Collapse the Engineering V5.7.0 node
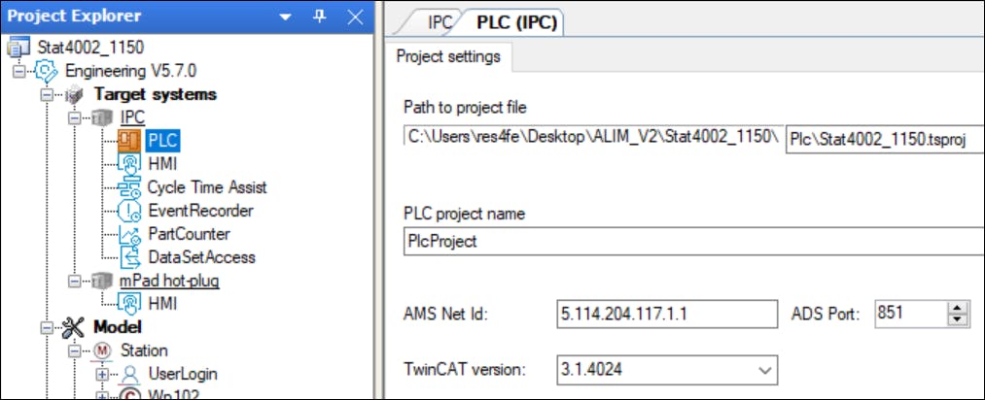The image size is (985, 400). (18, 71)
